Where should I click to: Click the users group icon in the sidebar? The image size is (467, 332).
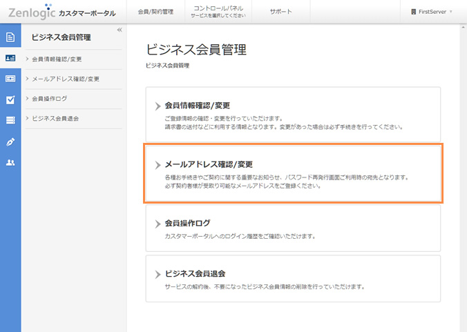pyautogui.click(x=10, y=163)
